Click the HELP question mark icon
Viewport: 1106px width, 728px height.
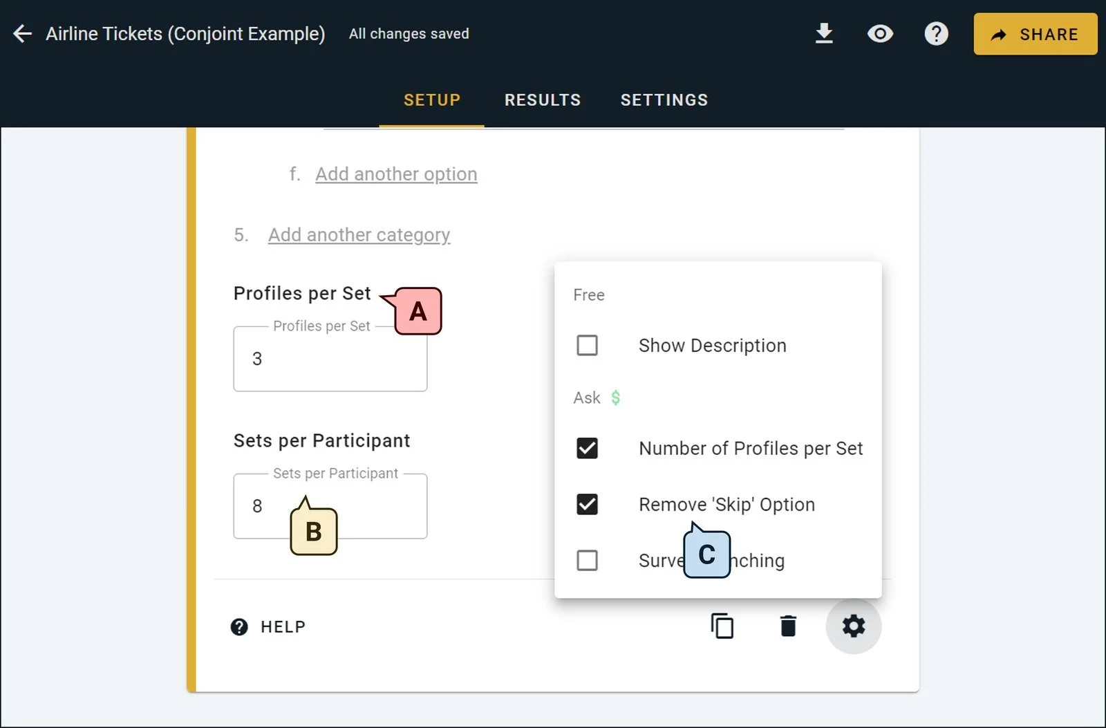click(x=239, y=627)
